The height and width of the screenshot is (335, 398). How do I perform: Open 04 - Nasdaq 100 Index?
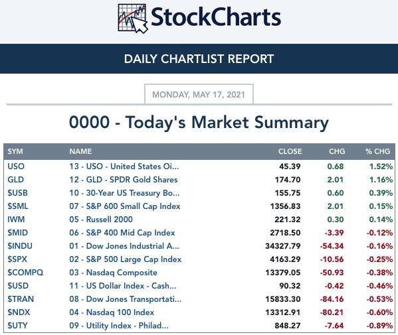click(x=112, y=312)
